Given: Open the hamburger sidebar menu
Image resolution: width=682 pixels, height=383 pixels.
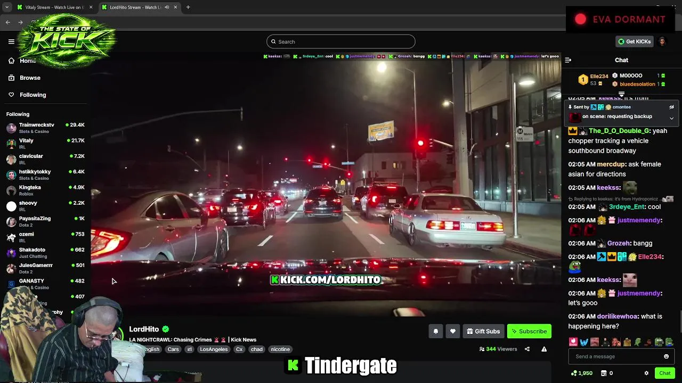Looking at the screenshot, I should point(11,41).
